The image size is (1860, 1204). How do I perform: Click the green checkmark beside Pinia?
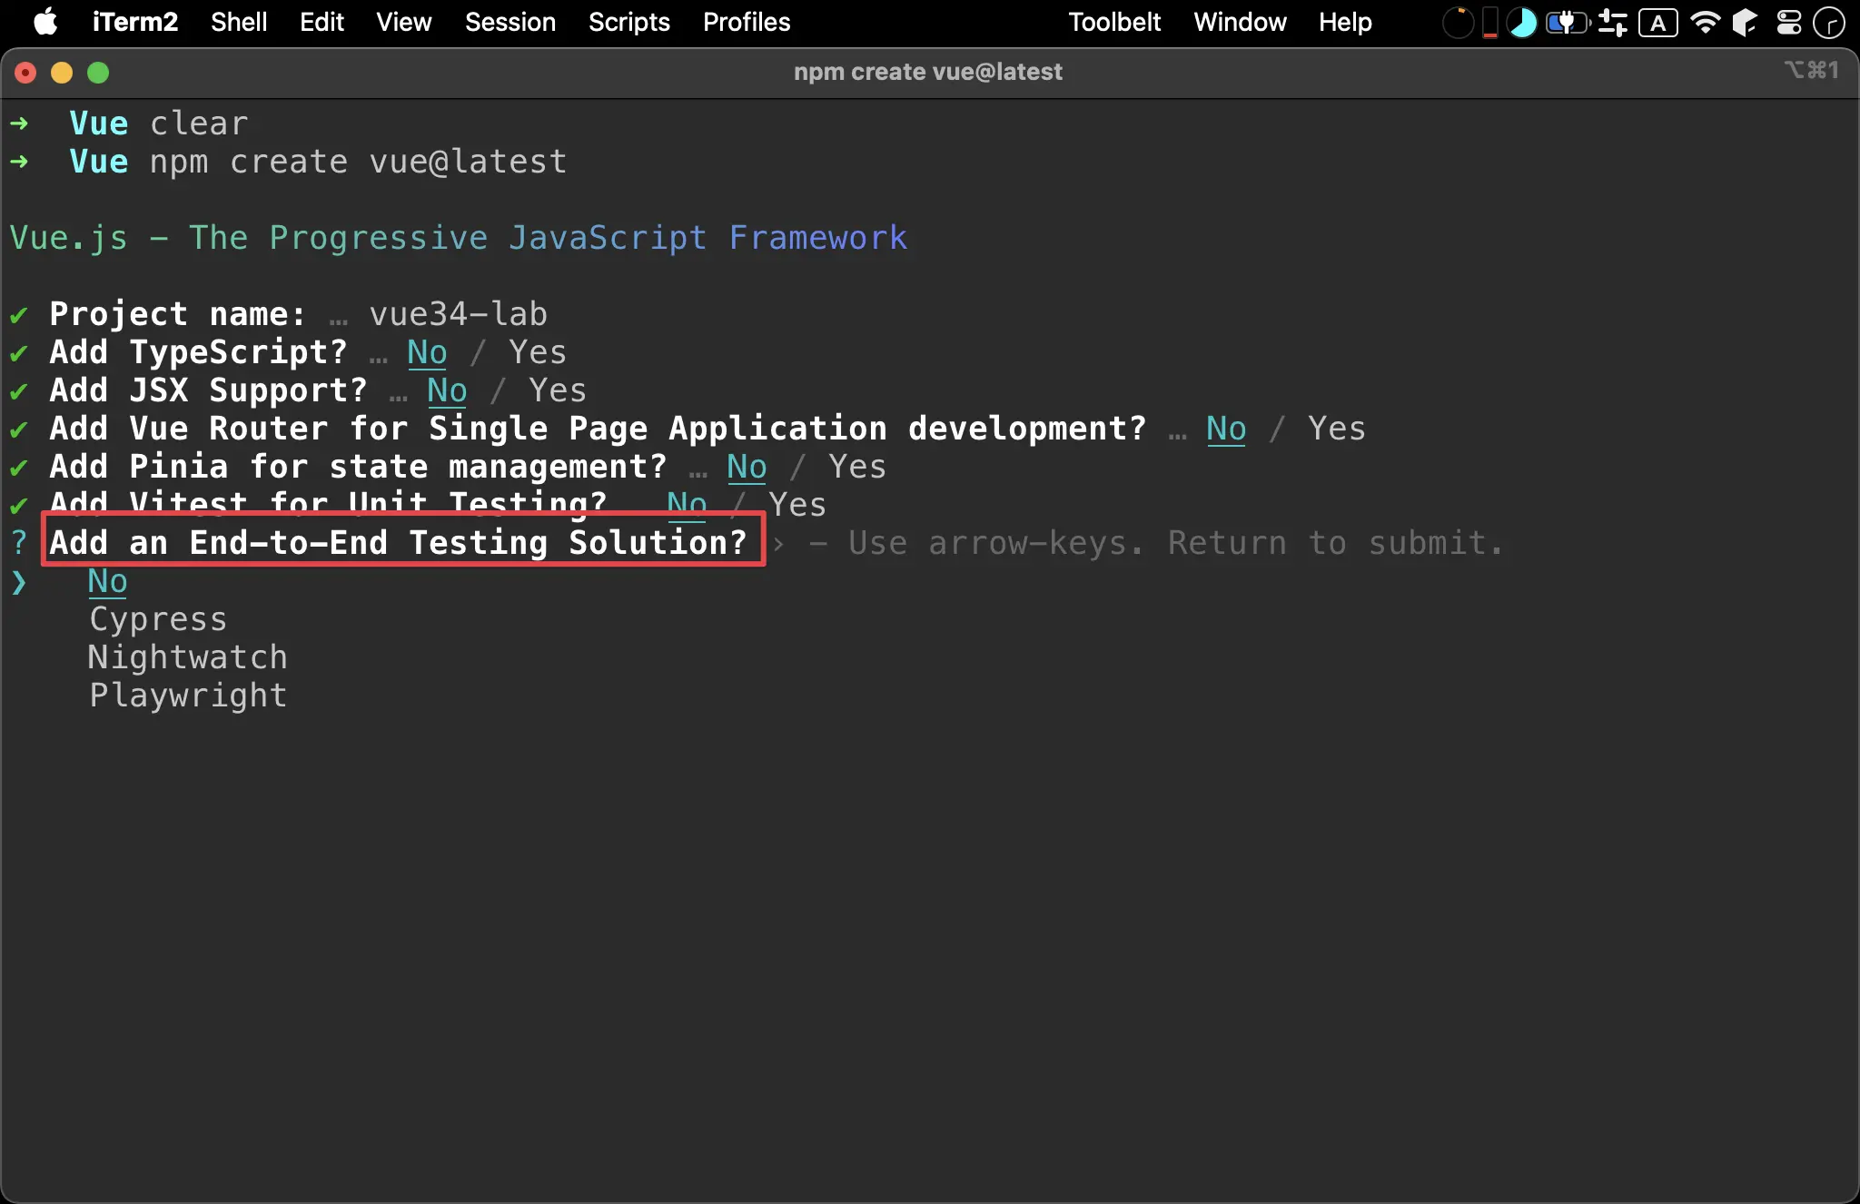click(x=18, y=468)
